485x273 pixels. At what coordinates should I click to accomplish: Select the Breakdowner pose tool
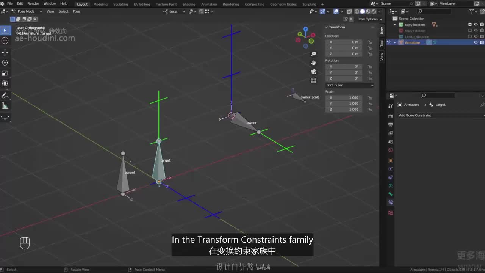tap(5, 118)
